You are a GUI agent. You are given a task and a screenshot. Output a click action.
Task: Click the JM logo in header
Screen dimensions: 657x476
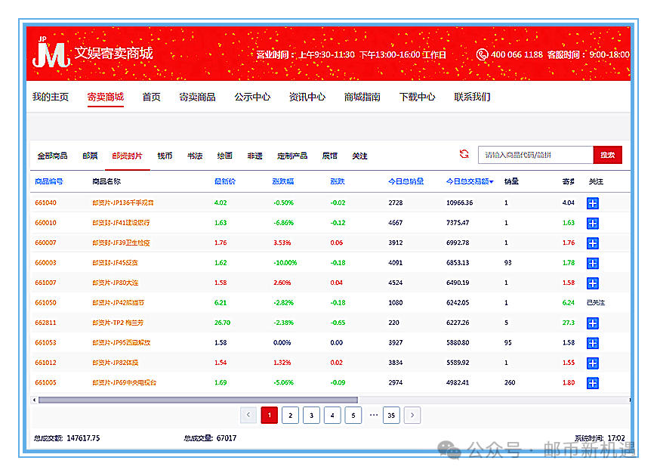(x=50, y=53)
